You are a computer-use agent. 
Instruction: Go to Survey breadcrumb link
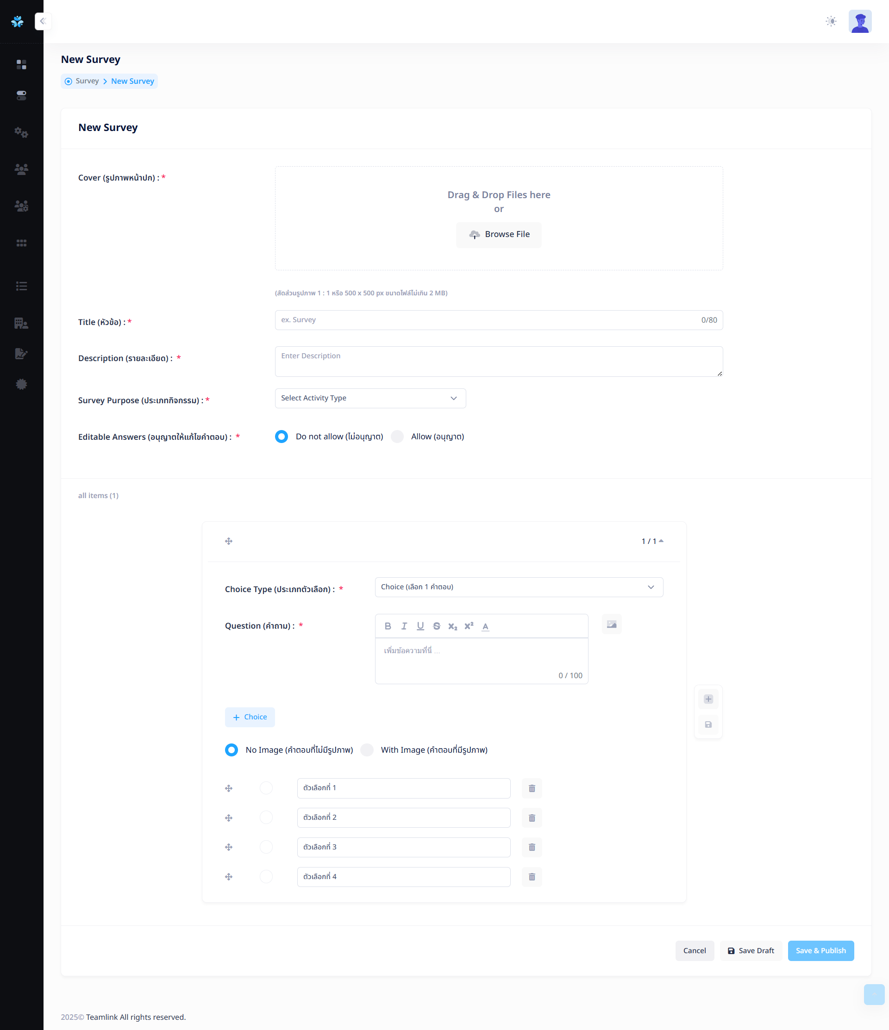87,81
